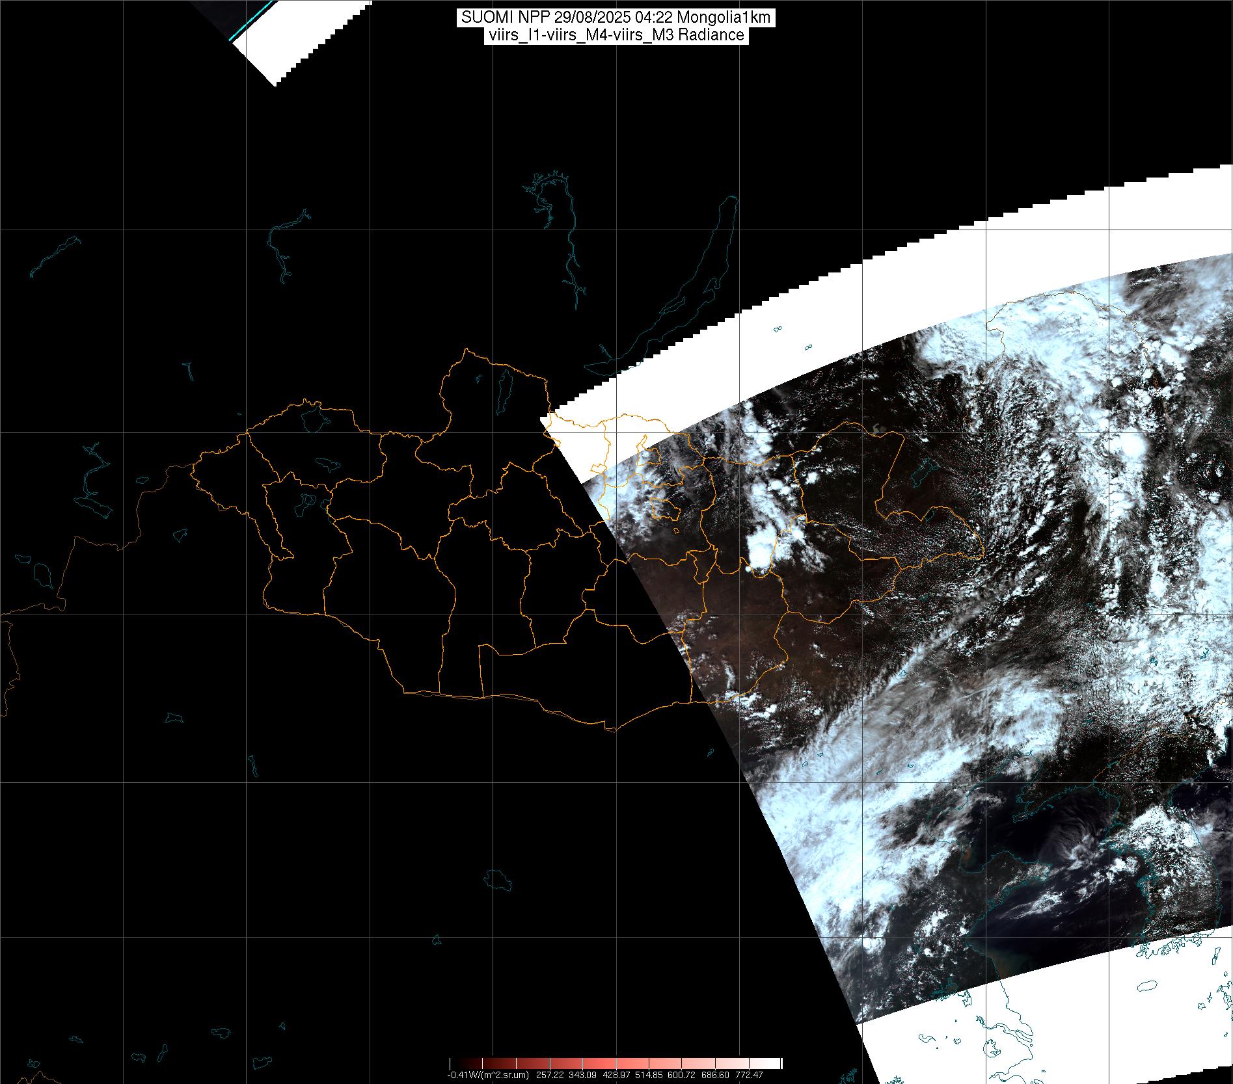This screenshot has width=1233, height=1084.
Task: Click the viirs_I1-viirs_M4-viirs_M3 Radiance subtitle
Action: point(616,35)
